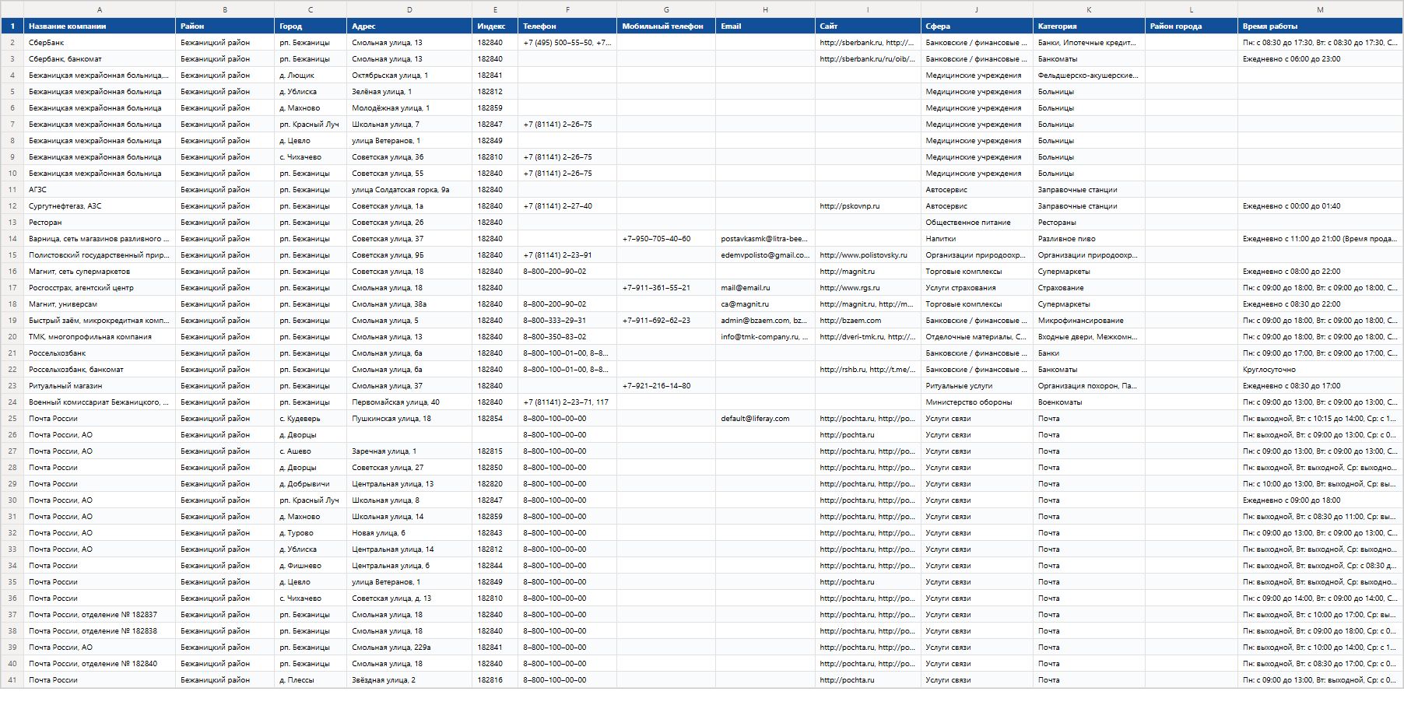The image size is (1404, 702).
Task: Click the "Email" header cell
Action: point(765,26)
